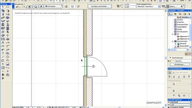Open Ursprungsgeschoss Aktuell dropdown

[148, 7]
